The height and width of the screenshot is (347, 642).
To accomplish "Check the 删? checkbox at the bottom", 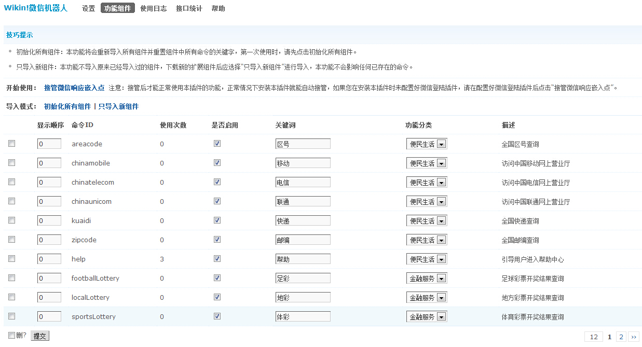I will coord(12,335).
